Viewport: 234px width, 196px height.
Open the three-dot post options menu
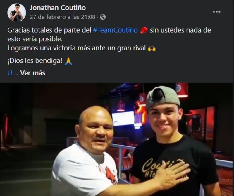(216, 12)
